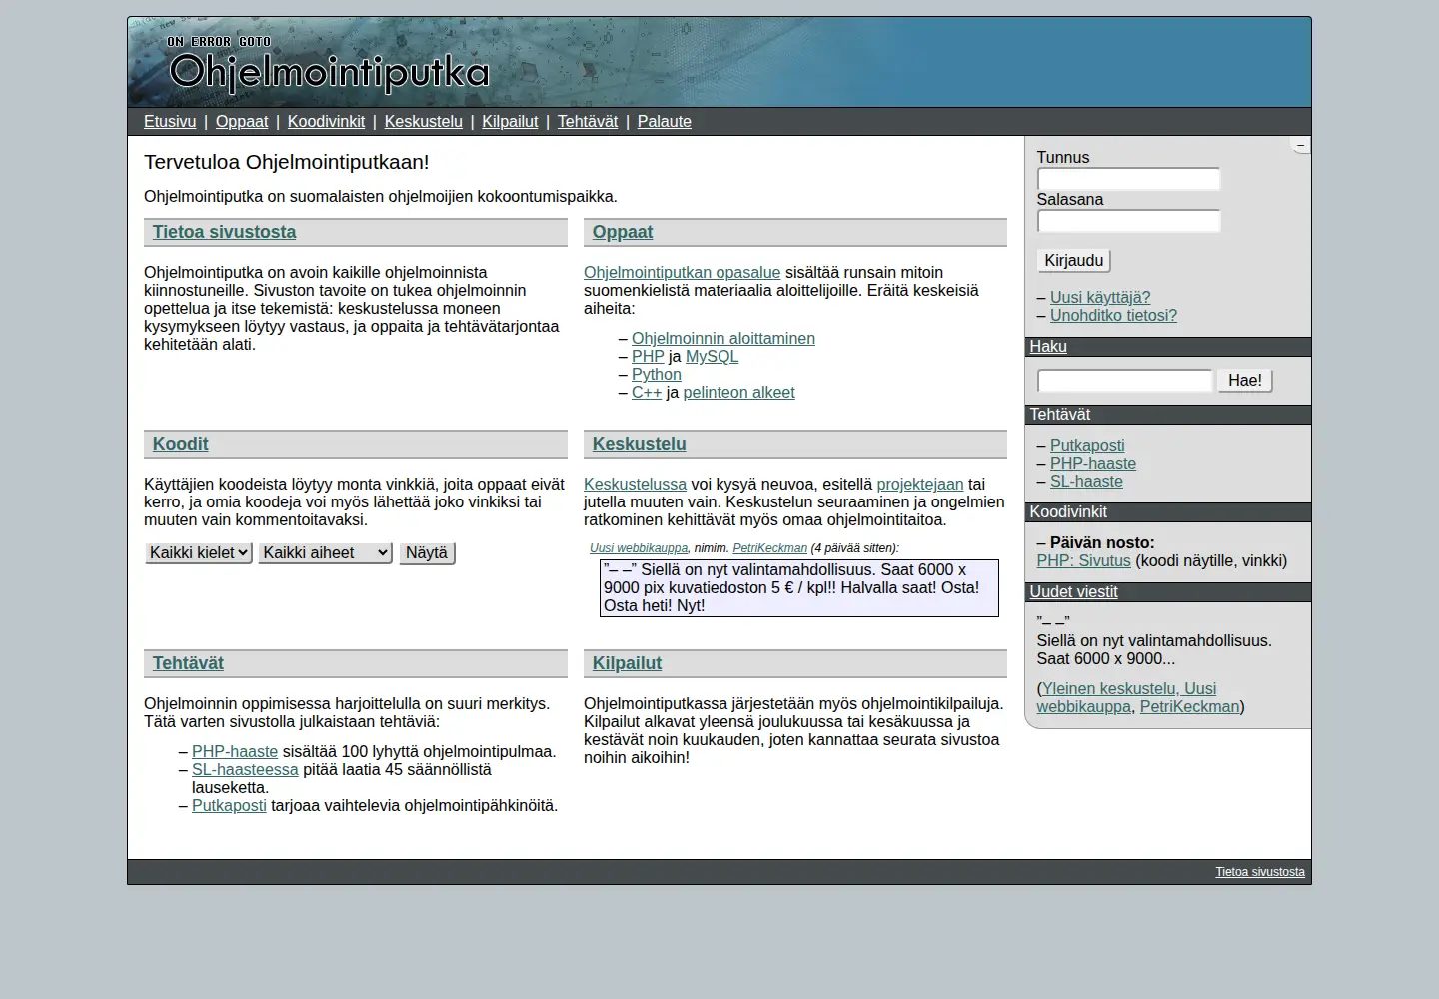
Task: Open the Tietoa sivustosta section heading
Action: (225, 232)
